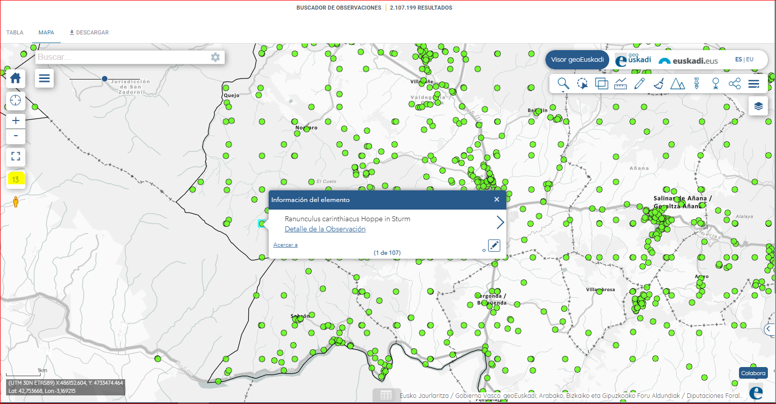Open the DESCARGAR tab
Image resolution: width=776 pixels, height=404 pixels.
coord(89,32)
